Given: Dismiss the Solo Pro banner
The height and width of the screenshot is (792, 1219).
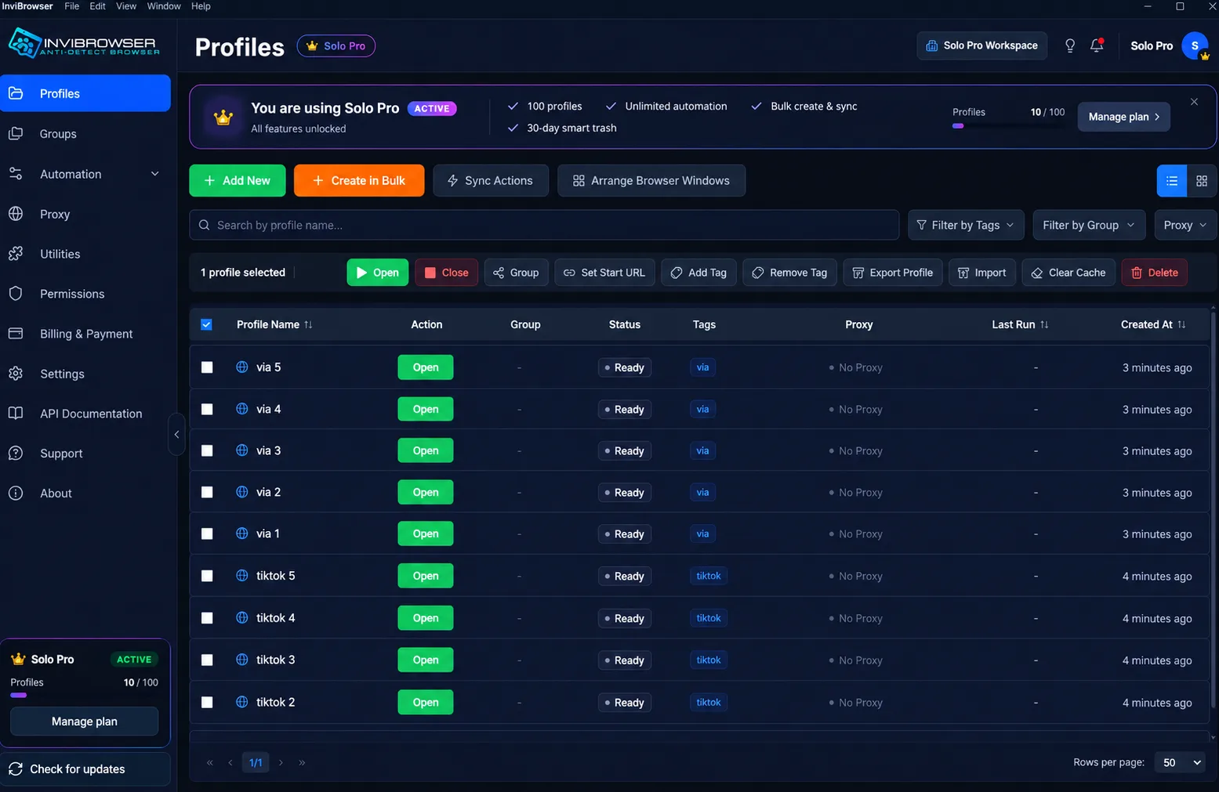Looking at the screenshot, I should click(1194, 102).
